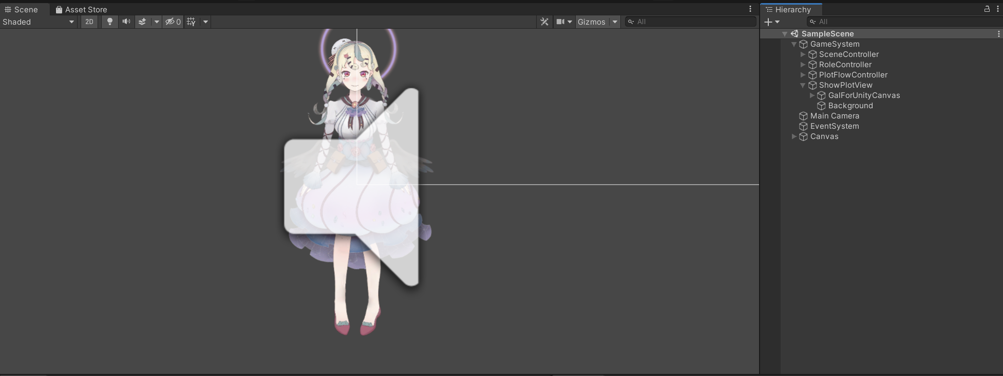The image size is (1003, 376).
Task: Toggle scene grid visibility icon
Action: (x=191, y=22)
